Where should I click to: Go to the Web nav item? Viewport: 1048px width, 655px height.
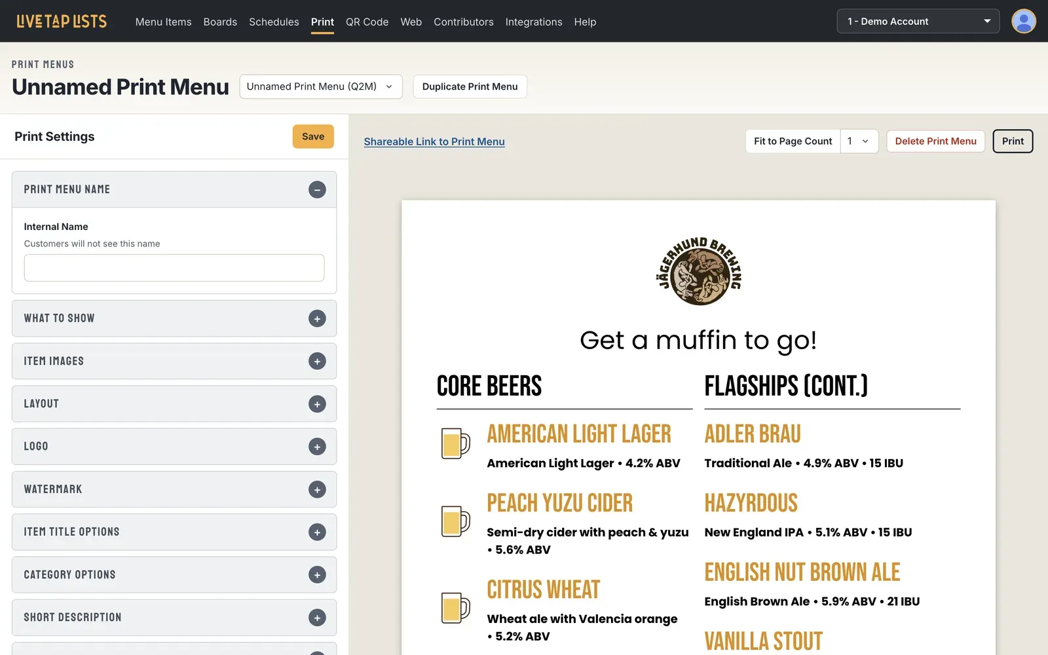pyautogui.click(x=411, y=22)
